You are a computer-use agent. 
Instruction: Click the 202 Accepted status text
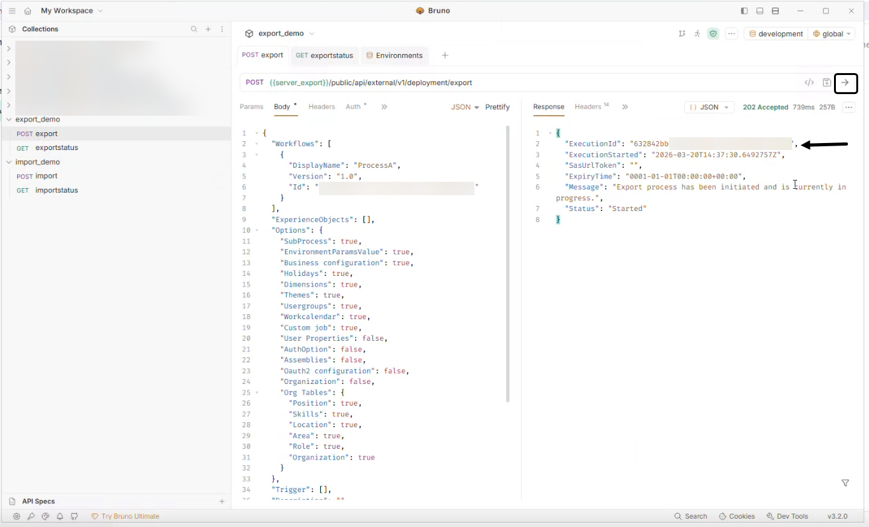(x=765, y=107)
